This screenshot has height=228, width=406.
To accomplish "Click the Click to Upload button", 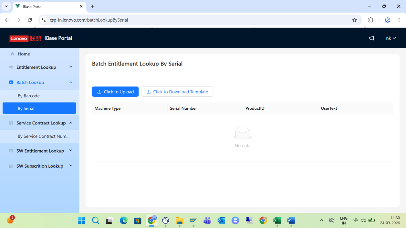I will coord(115,92).
